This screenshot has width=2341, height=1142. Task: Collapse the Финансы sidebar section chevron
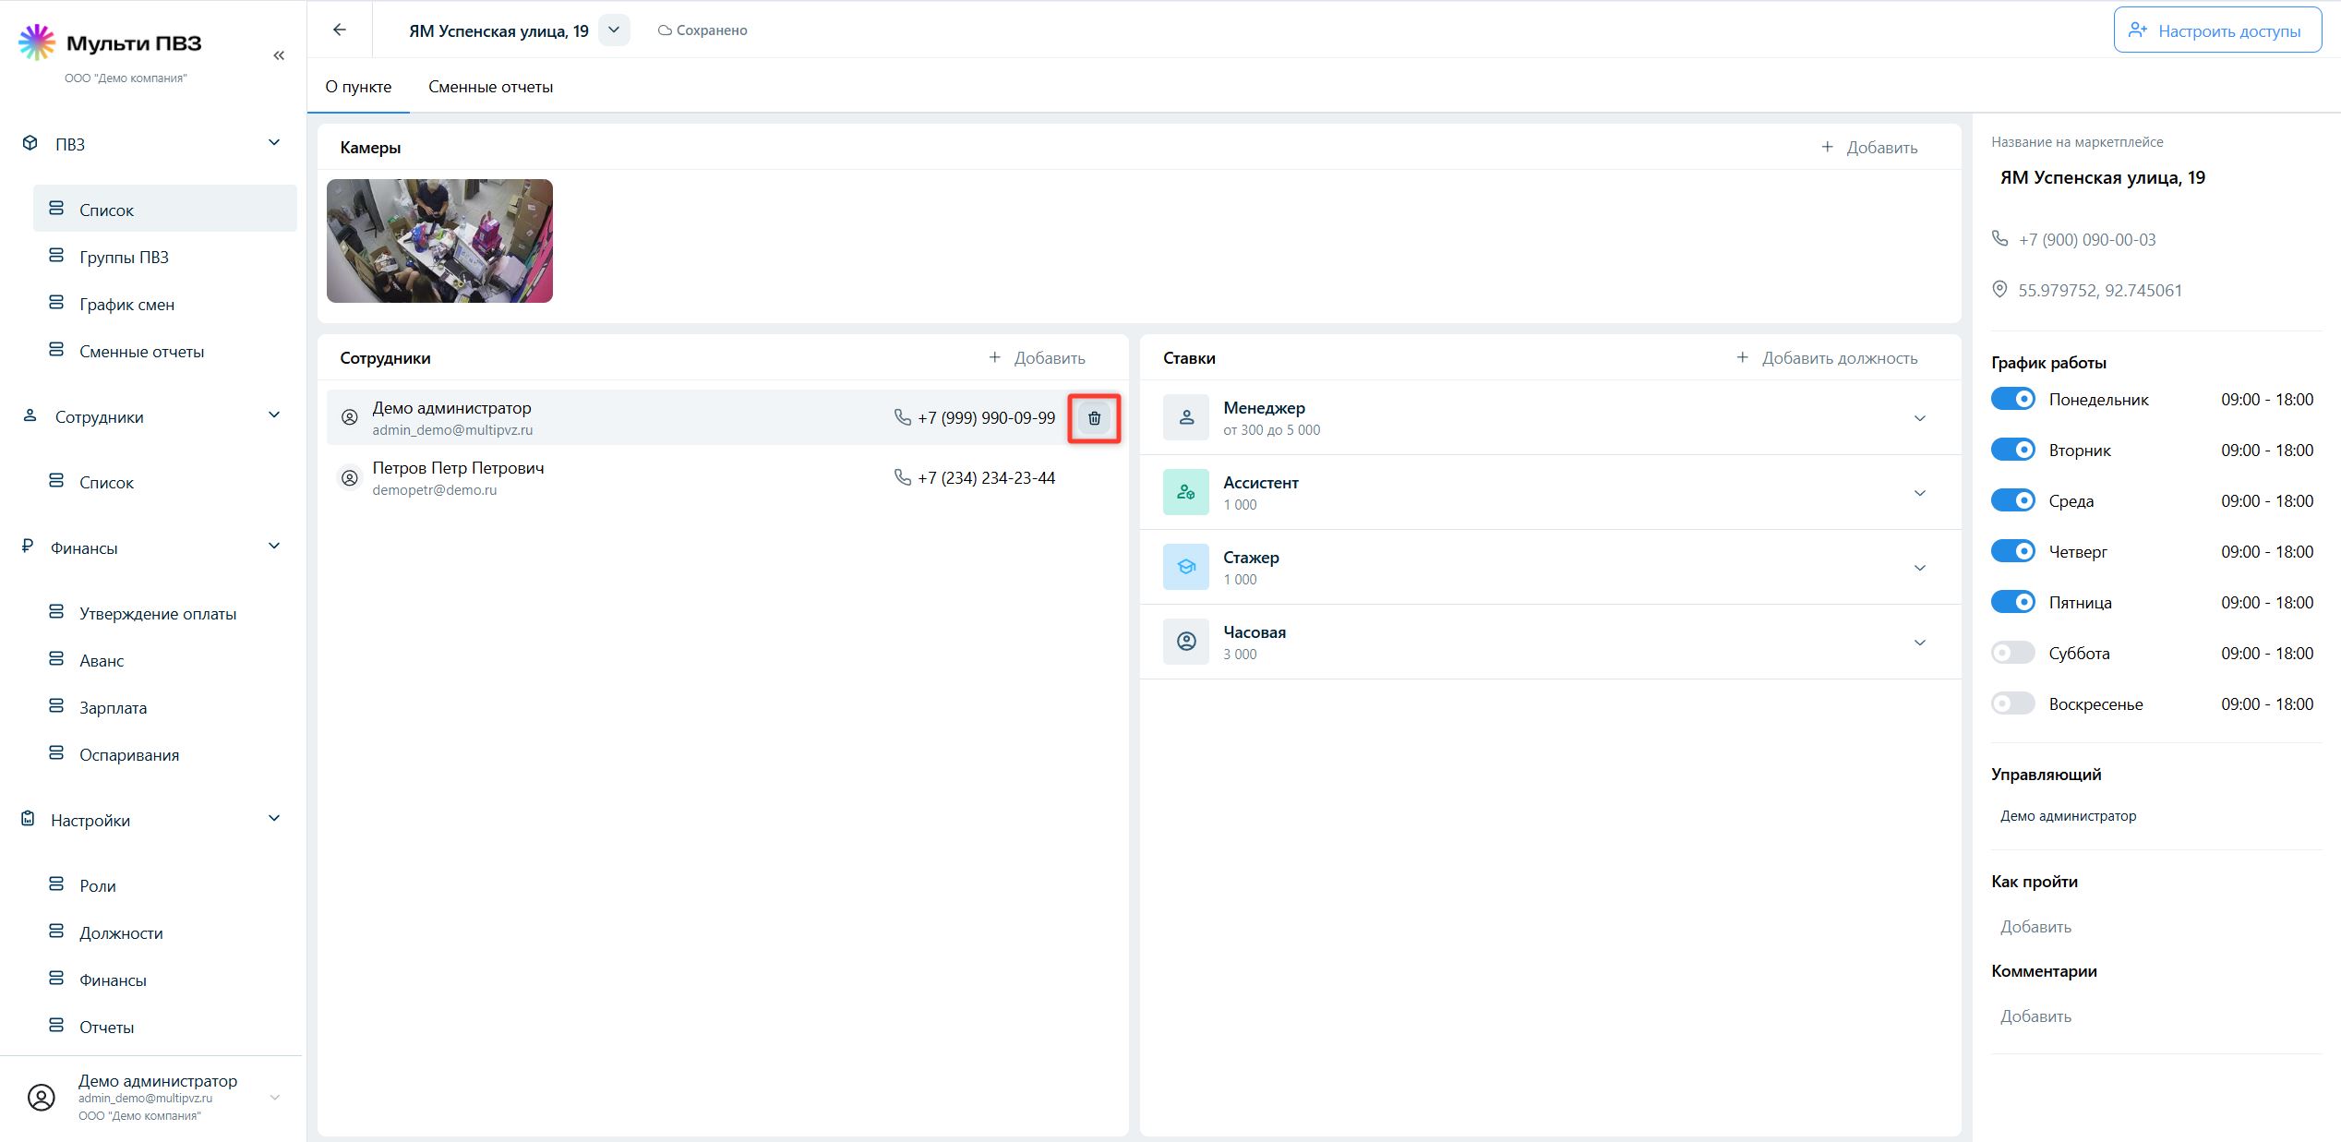point(274,546)
